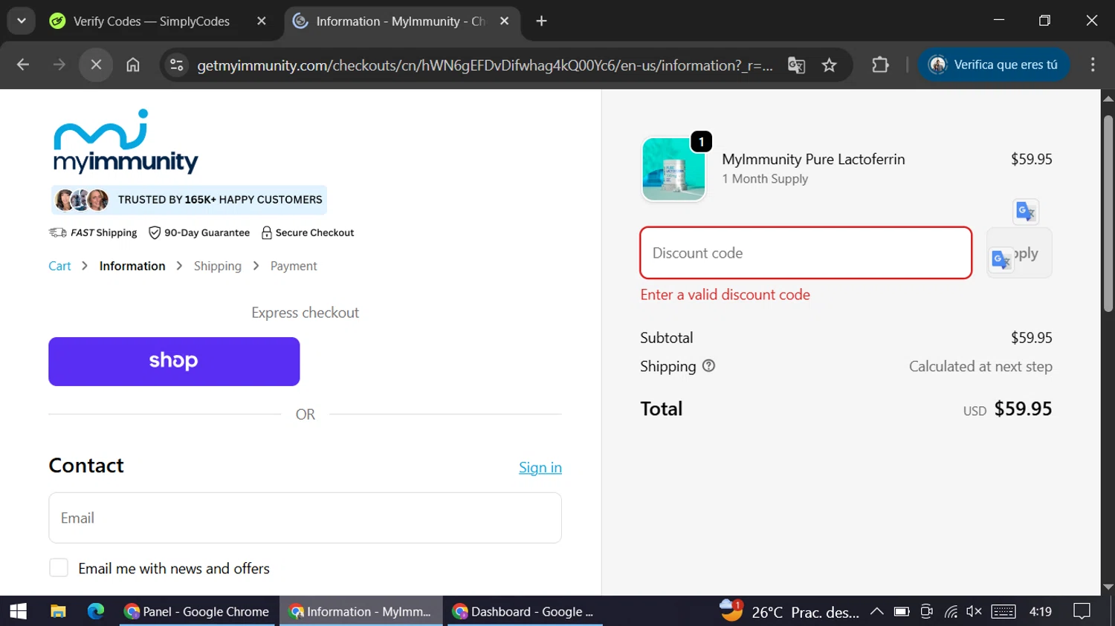Click the Discount code field

(806, 253)
